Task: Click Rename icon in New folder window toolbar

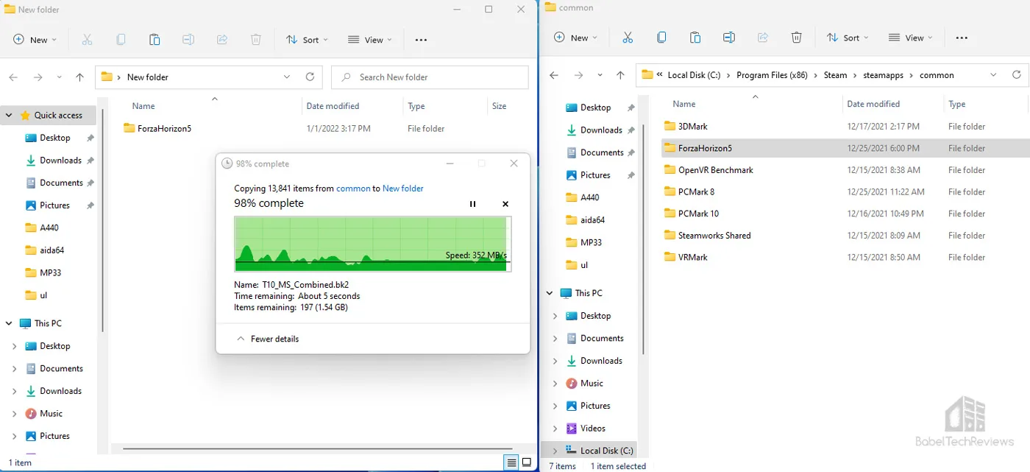Action: pyautogui.click(x=188, y=40)
